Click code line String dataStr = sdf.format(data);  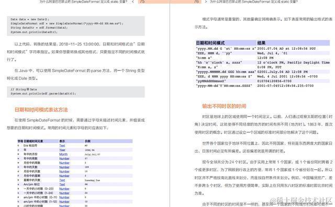pyautogui.click(x=39, y=28)
